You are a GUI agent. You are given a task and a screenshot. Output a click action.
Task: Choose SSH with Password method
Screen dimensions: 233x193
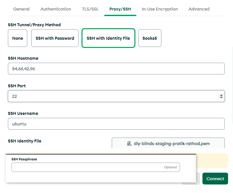(55, 38)
